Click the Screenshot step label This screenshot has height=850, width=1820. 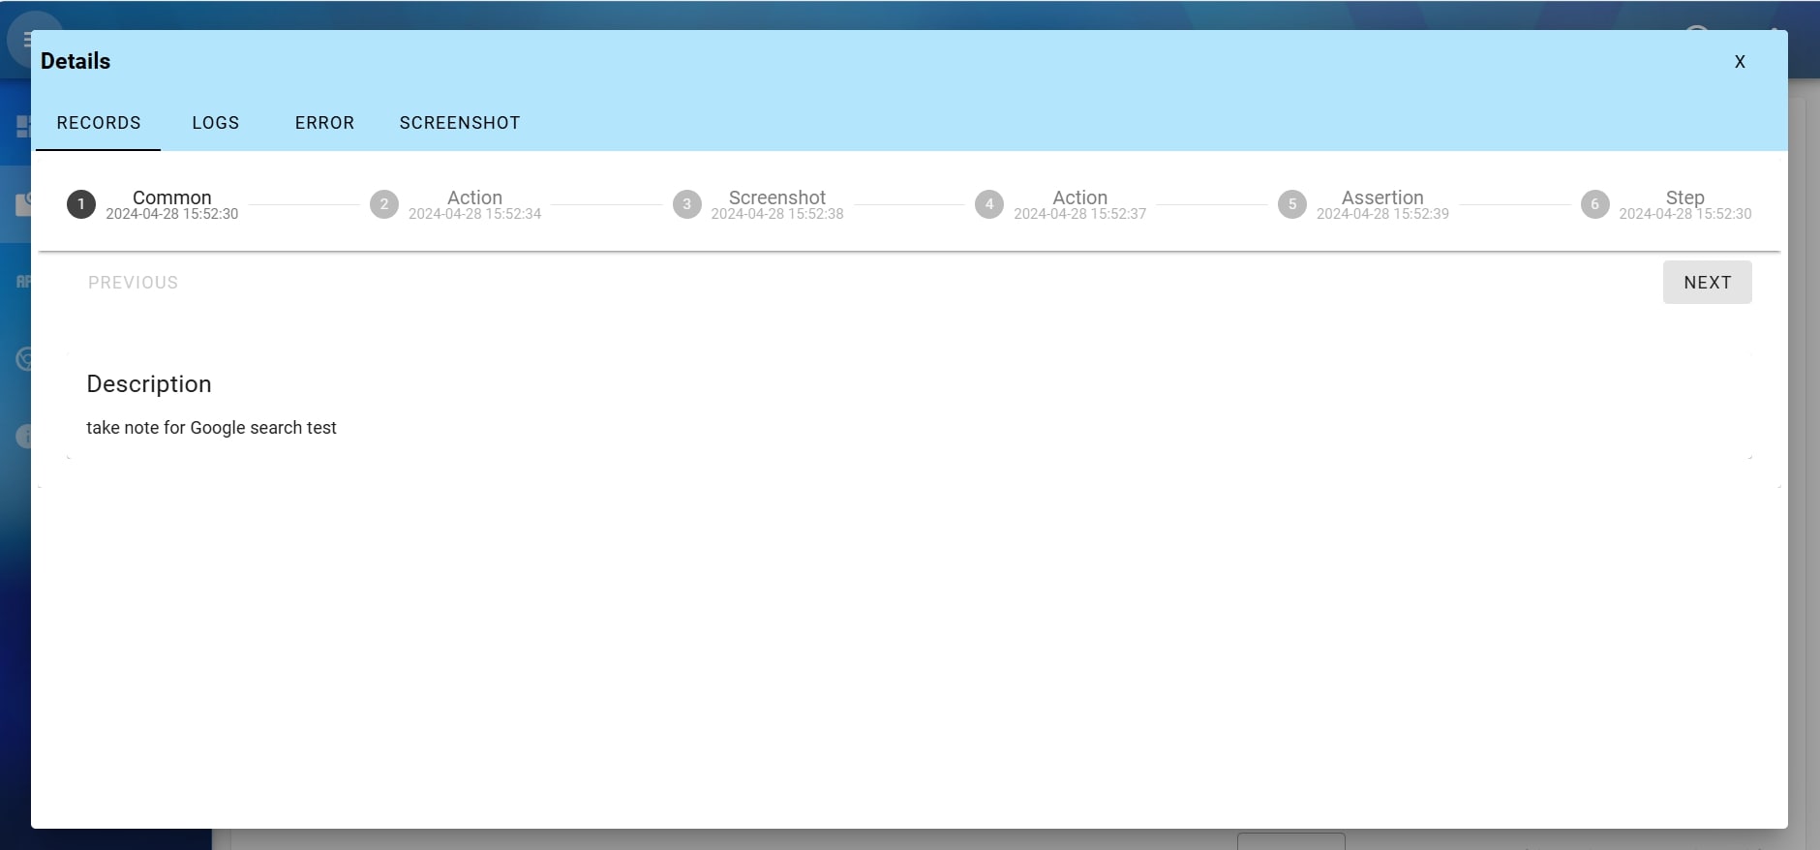pos(777,197)
